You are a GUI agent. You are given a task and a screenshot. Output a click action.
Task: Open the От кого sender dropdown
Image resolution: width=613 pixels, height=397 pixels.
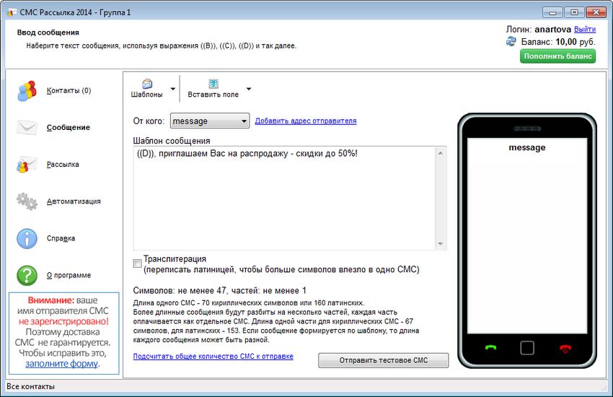point(210,121)
